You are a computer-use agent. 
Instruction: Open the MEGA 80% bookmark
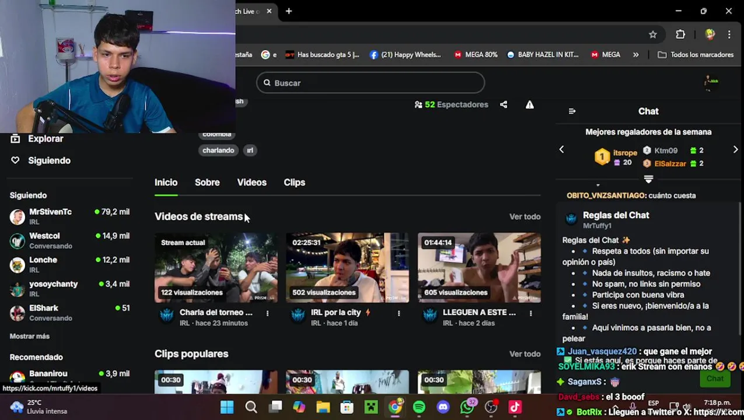pos(476,54)
